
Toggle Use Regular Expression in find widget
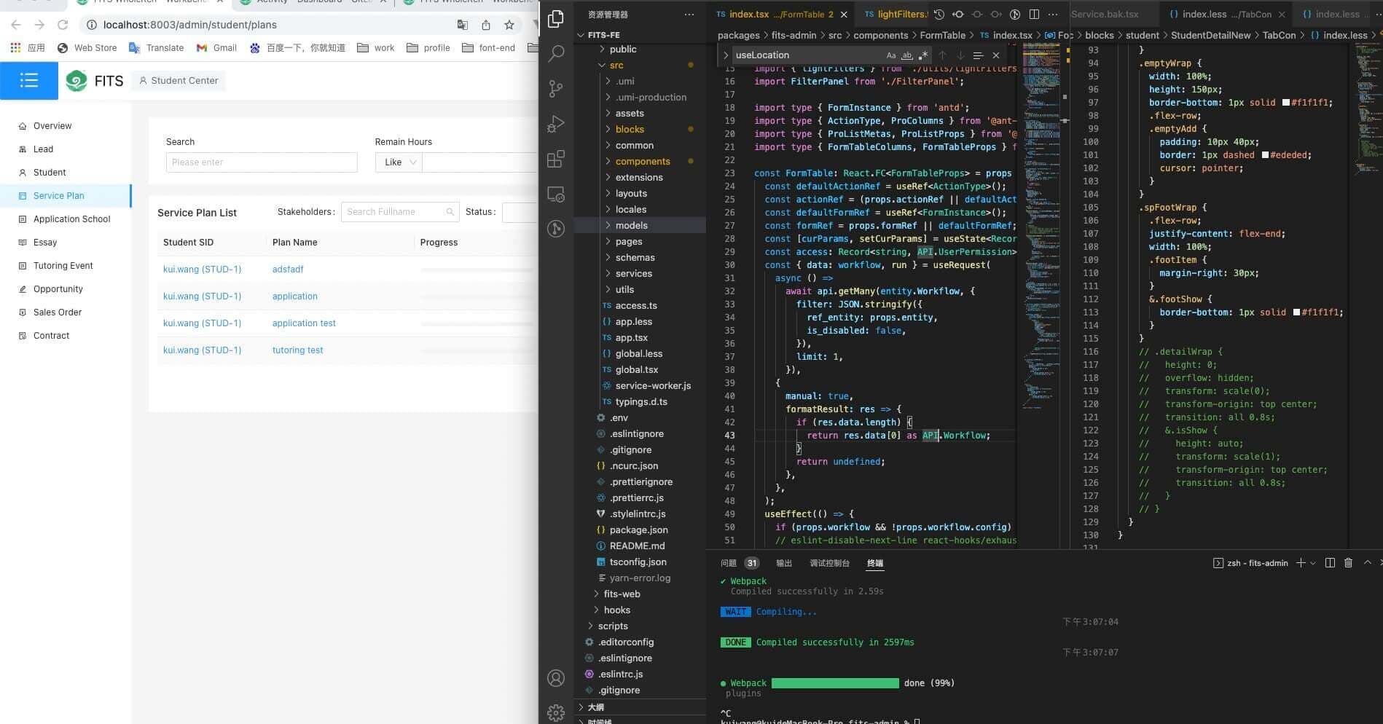click(x=923, y=55)
